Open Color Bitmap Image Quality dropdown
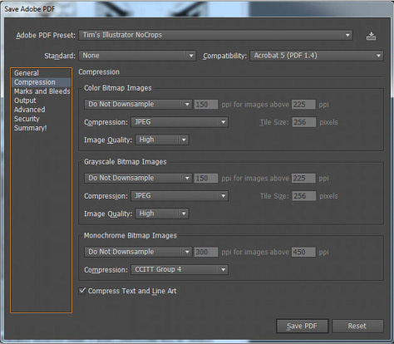 coord(162,140)
